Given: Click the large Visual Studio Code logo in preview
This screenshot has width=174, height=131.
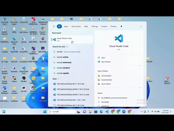Looking at the screenshot, I should tap(119, 38).
